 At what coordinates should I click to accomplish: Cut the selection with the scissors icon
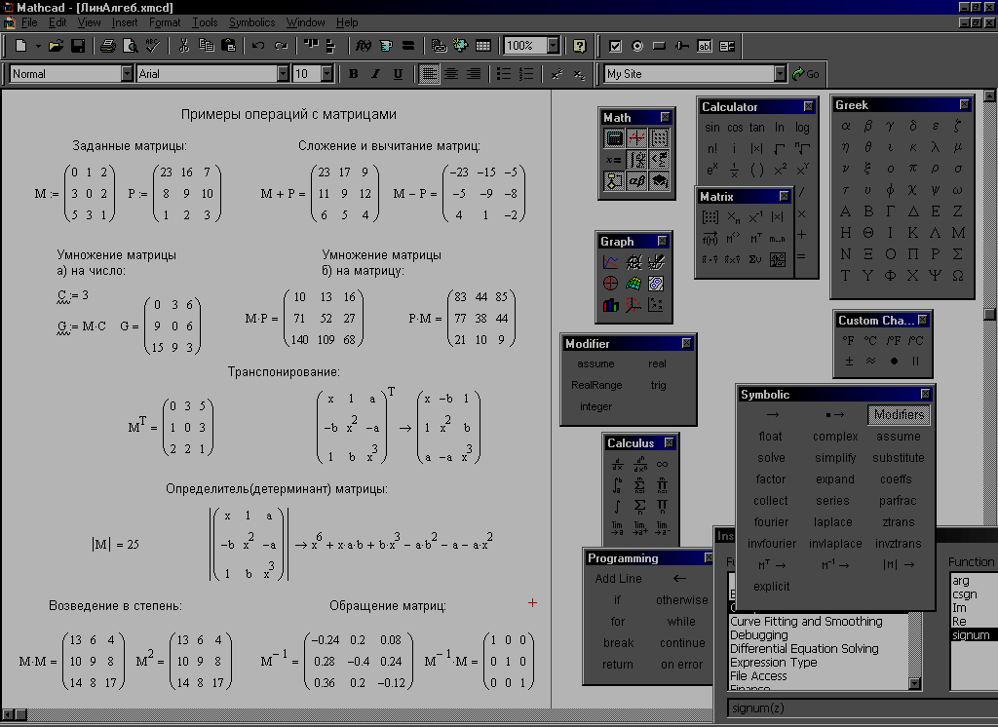[x=184, y=46]
